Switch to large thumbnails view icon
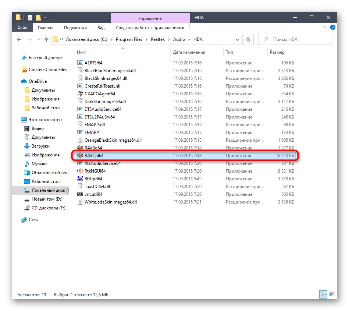349x311 pixels. (331, 294)
